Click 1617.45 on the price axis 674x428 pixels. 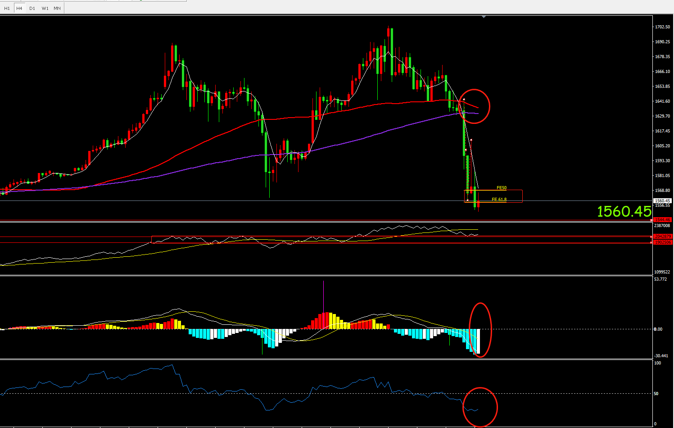[662, 131]
